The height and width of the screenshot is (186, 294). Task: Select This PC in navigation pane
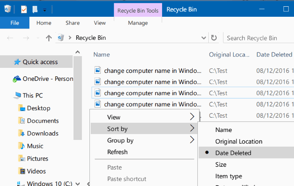click(x=33, y=96)
